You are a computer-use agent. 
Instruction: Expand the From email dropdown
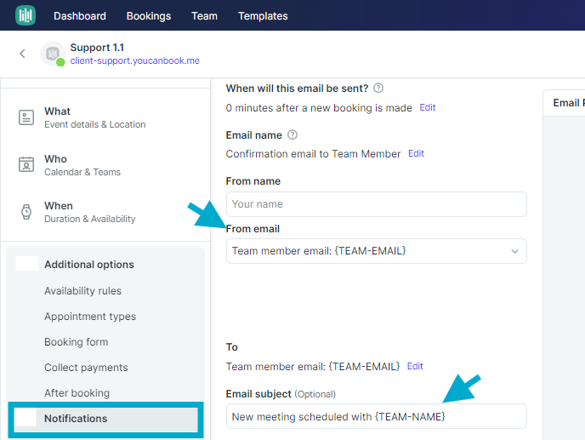514,251
